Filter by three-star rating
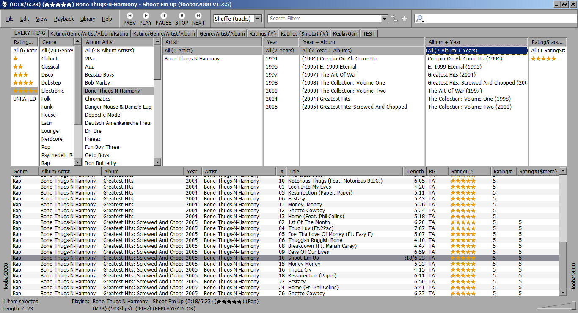Image resolution: width=578 pixels, height=313 pixels. click(x=20, y=75)
